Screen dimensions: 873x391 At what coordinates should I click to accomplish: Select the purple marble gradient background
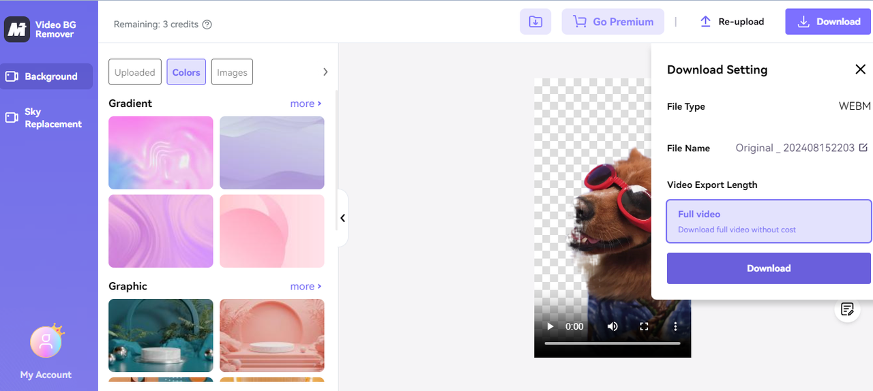pos(161,231)
